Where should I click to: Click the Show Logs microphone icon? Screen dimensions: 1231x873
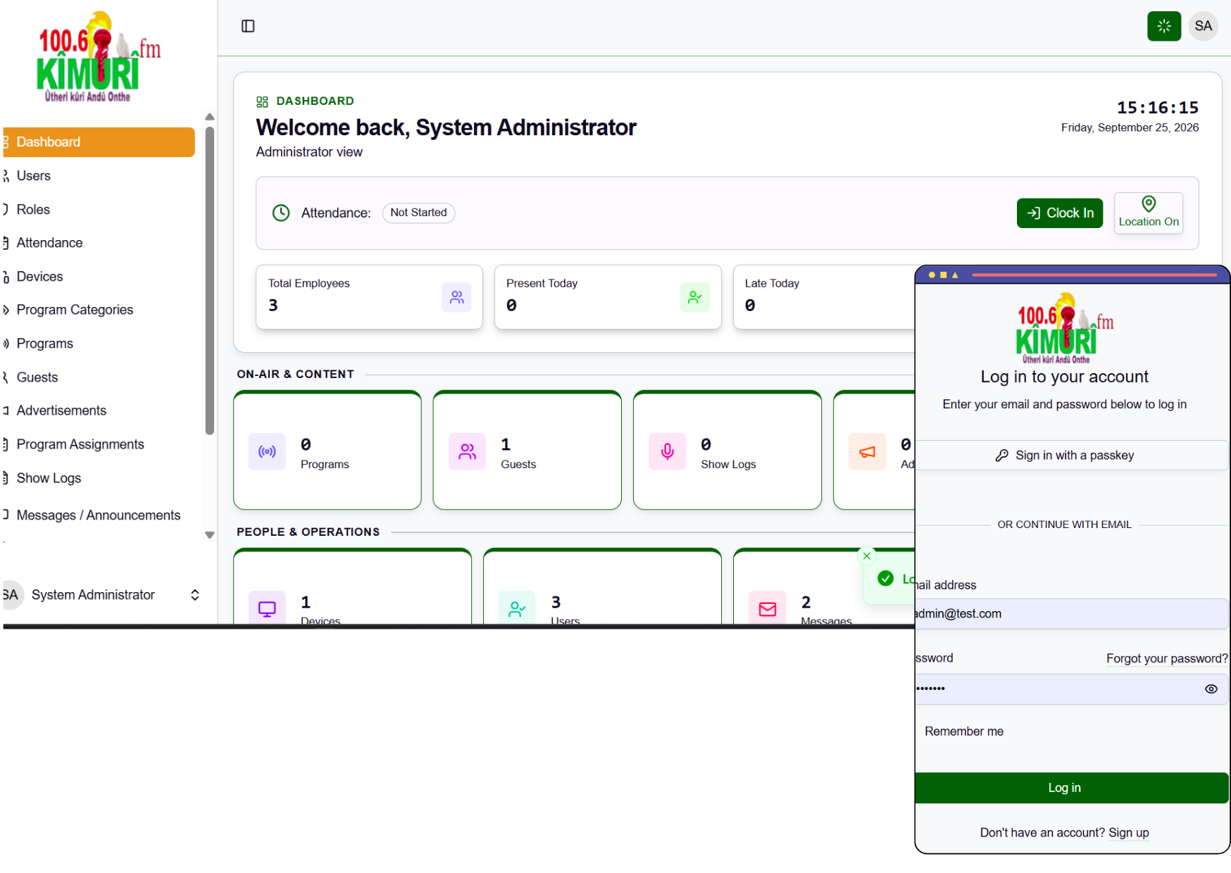point(668,451)
